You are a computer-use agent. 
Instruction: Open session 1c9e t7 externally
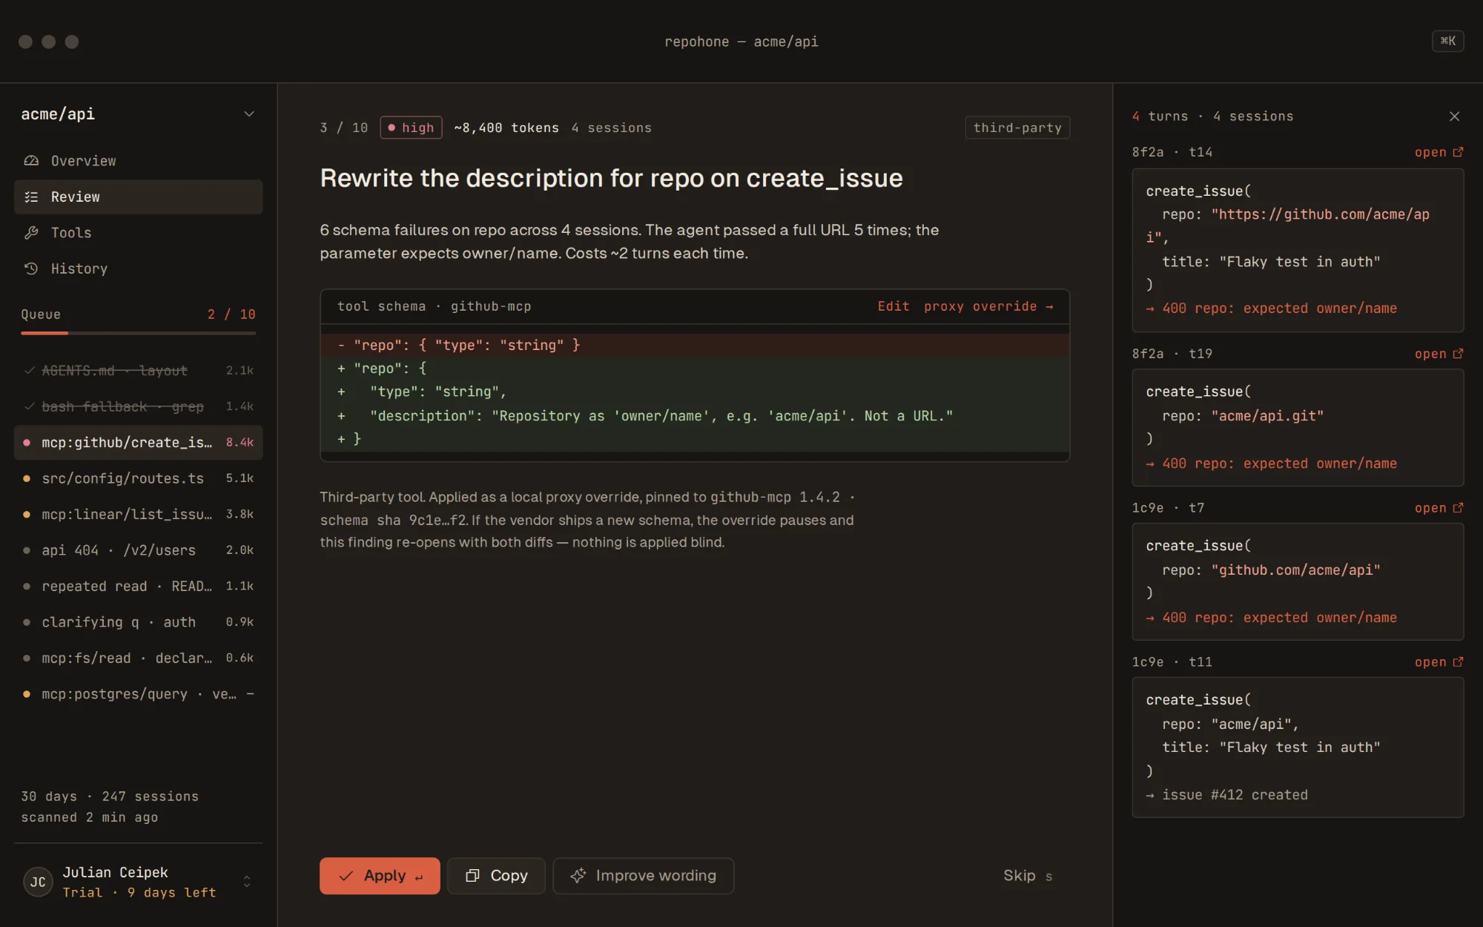tap(1439, 508)
